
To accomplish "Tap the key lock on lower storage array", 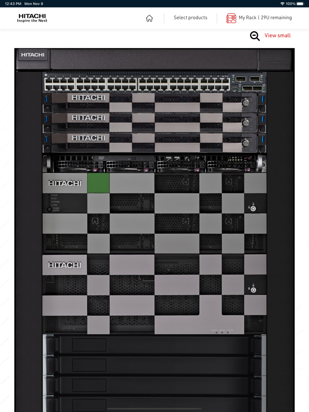I will click(x=253, y=290).
